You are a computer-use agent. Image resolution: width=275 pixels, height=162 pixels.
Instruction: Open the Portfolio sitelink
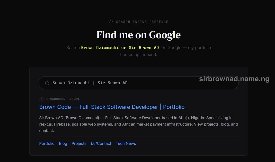tap(47, 144)
